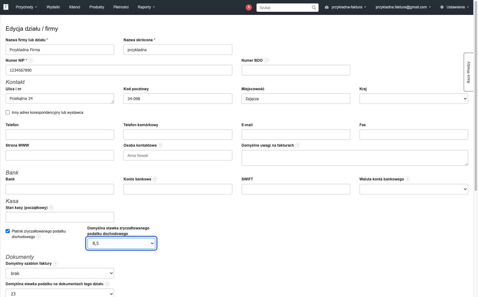
Task: Click the app logo icon in navbar
Action: (x=6, y=7)
